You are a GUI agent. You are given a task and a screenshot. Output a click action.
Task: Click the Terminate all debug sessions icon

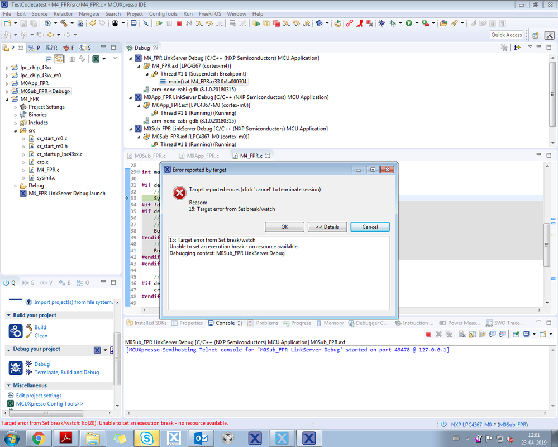[276, 23]
